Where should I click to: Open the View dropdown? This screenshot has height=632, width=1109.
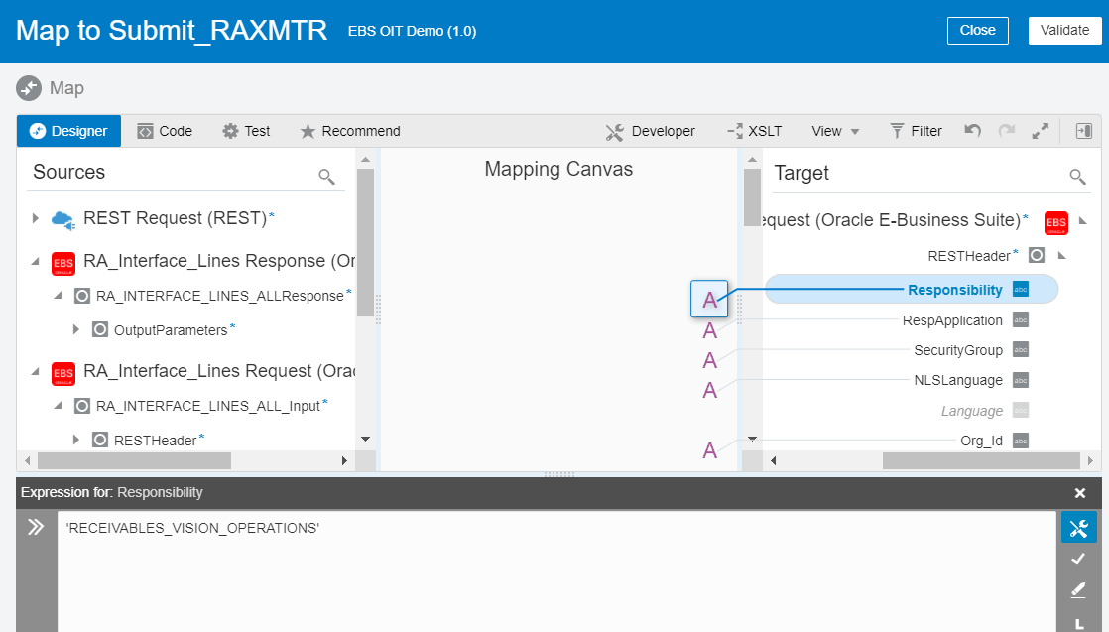point(834,130)
